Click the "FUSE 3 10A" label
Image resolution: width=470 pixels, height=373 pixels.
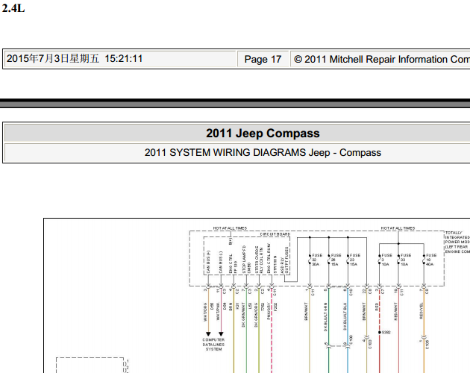[x=386, y=260]
